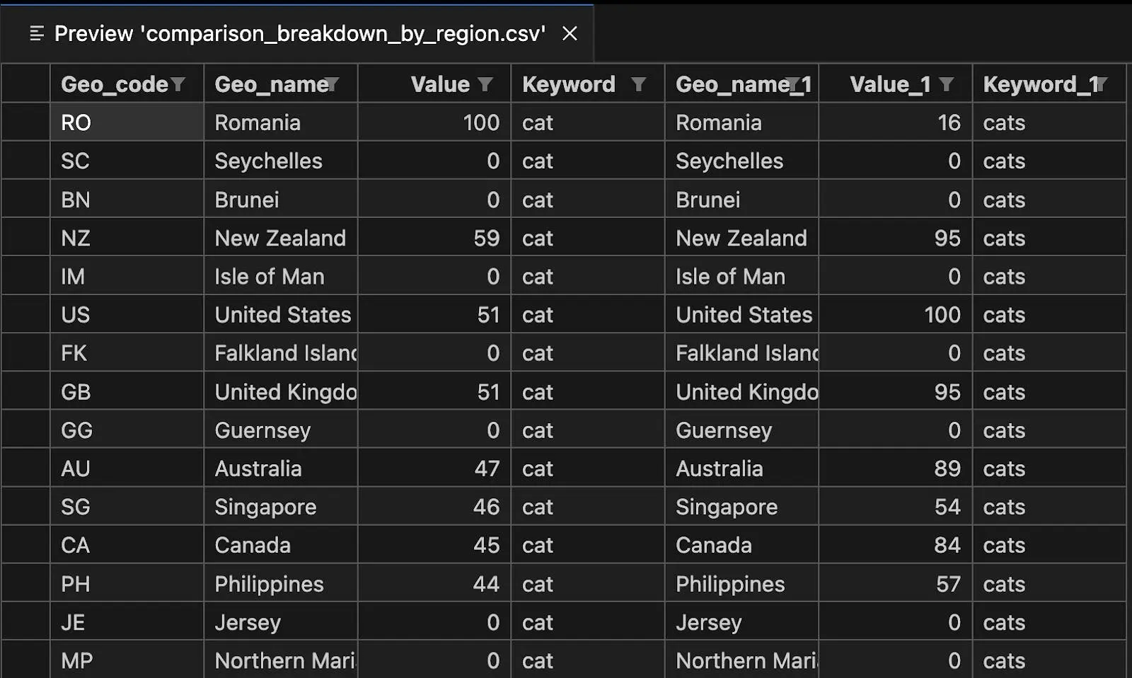Image resolution: width=1132 pixels, height=678 pixels.
Task: Click the row header beside the AU row
Action: click(x=26, y=469)
